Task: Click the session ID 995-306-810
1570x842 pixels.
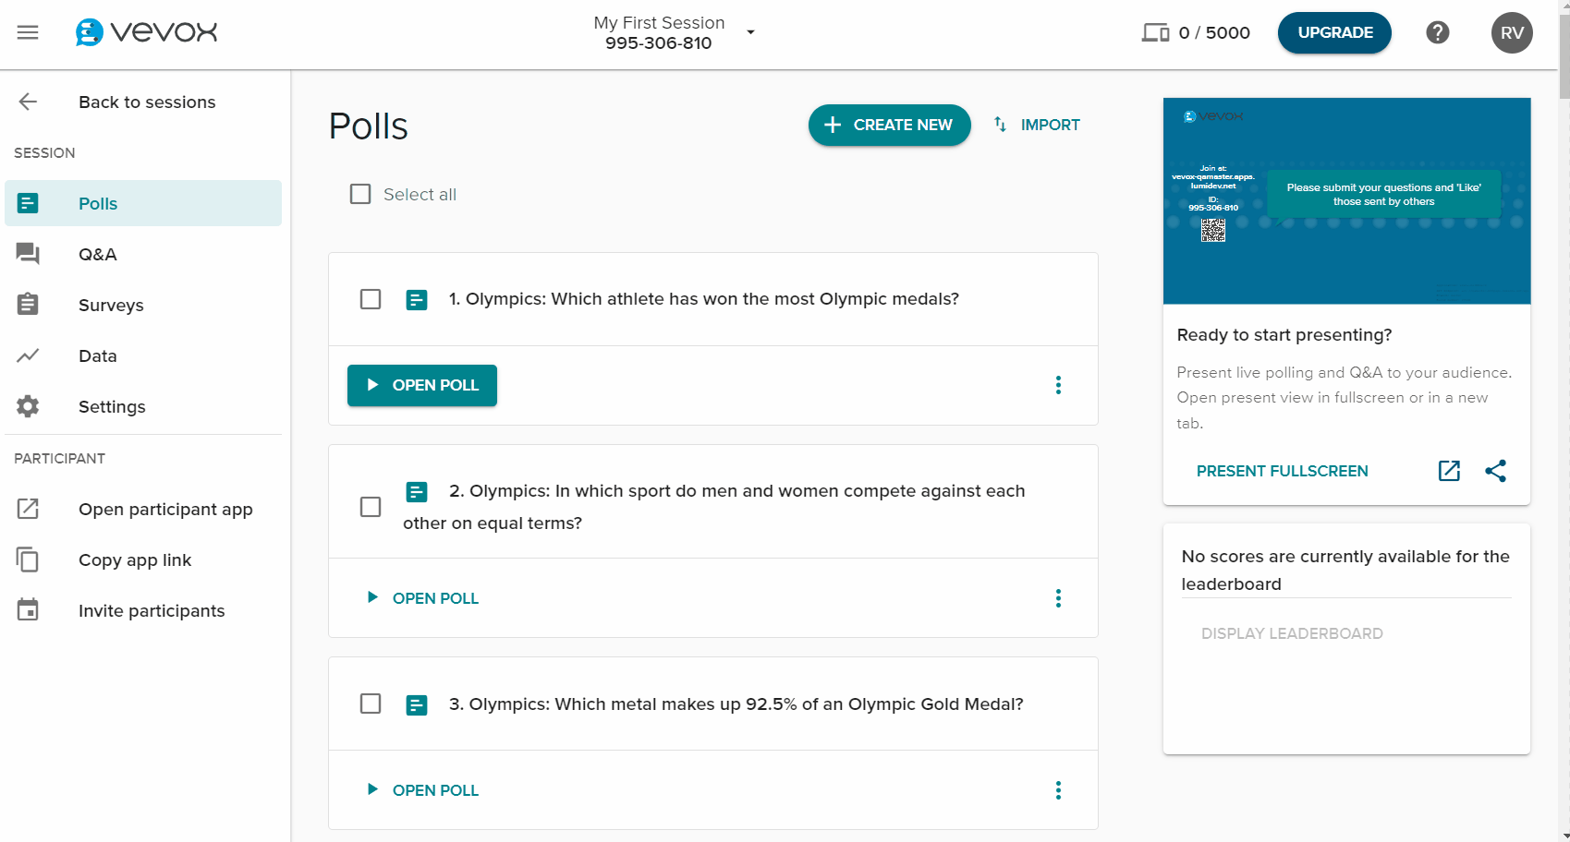Action: click(658, 43)
